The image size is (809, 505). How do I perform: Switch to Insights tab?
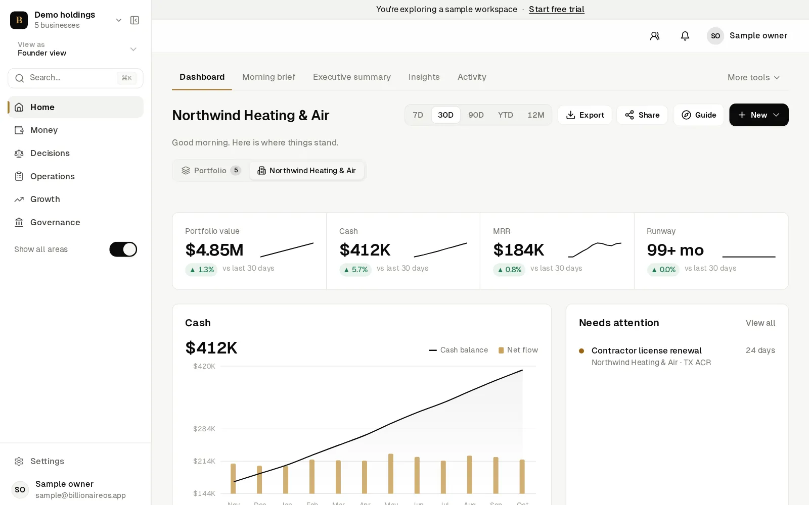click(424, 77)
